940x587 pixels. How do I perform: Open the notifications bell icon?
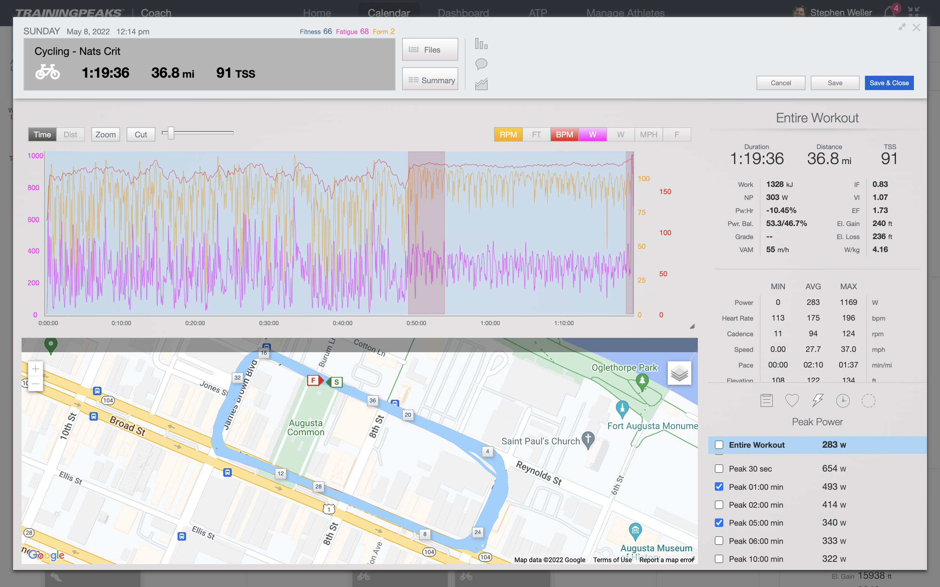tap(889, 12)
